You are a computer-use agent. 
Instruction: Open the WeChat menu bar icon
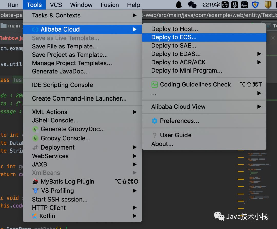(x=192, y=5)
